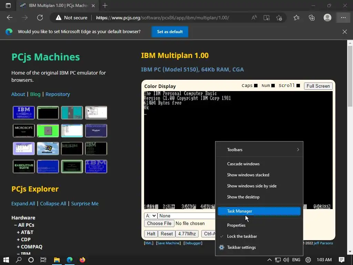Open the About link

coord(18,94)
